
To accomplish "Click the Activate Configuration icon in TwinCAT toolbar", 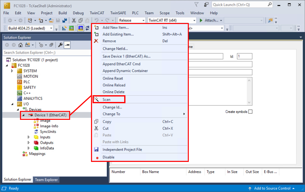I will click(x=64, y=28).
